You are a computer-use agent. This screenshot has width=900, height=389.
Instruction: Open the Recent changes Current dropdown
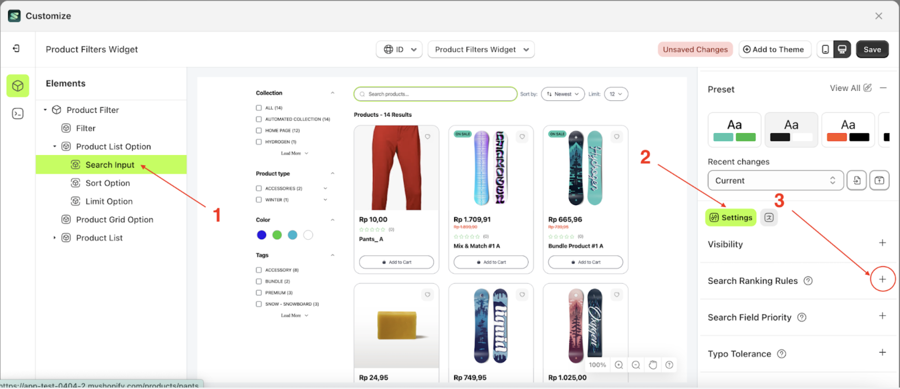point(775,180)
